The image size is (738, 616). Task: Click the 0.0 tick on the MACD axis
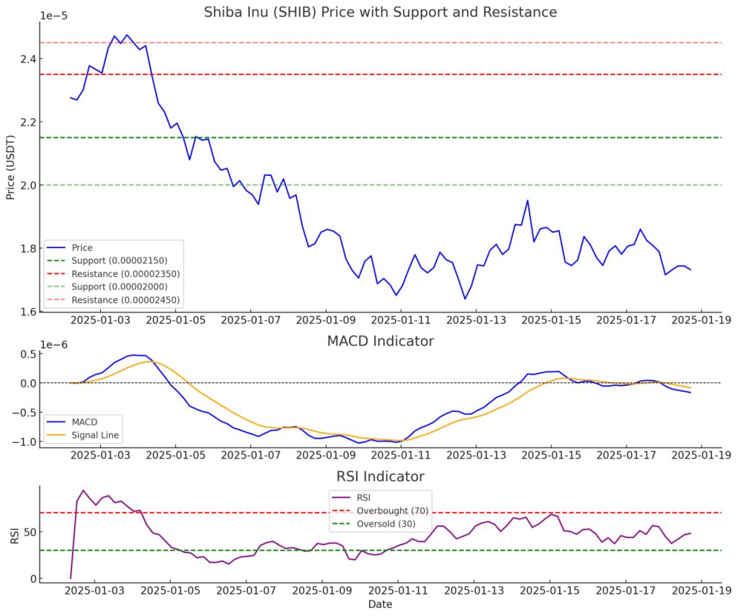pyautogui.click(x=27, y=383)
